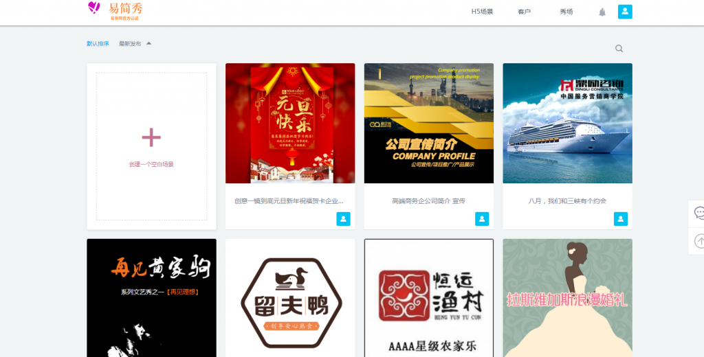The width and height of the screenshot is (704, 357).
Task: Open the notification bell
Action: click(x=602, y=12)
